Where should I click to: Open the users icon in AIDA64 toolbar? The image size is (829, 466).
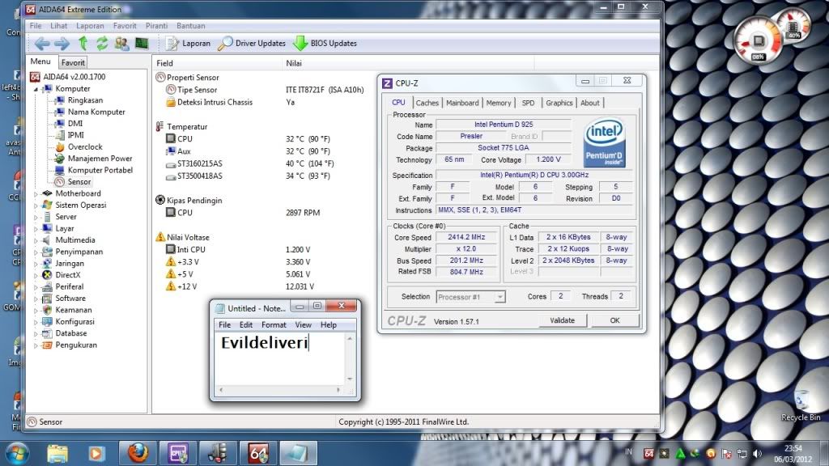(121, 44)
